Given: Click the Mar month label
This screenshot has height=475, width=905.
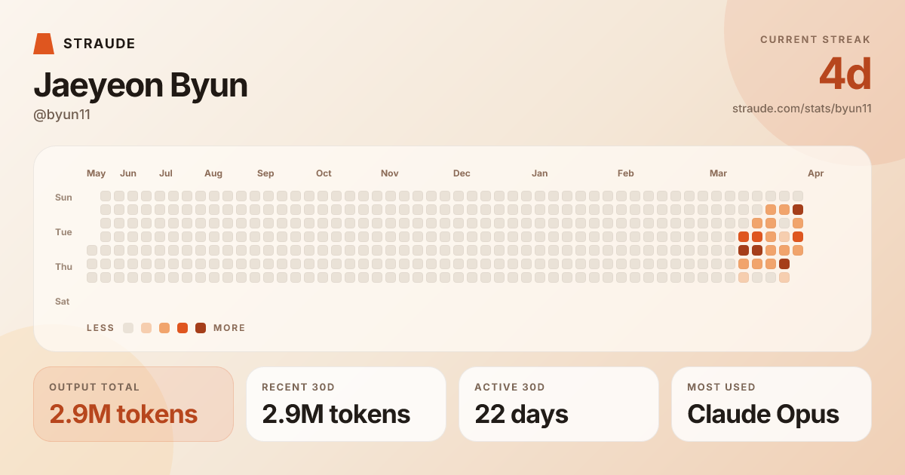Looking at the screenshot, I should point(718,173).
